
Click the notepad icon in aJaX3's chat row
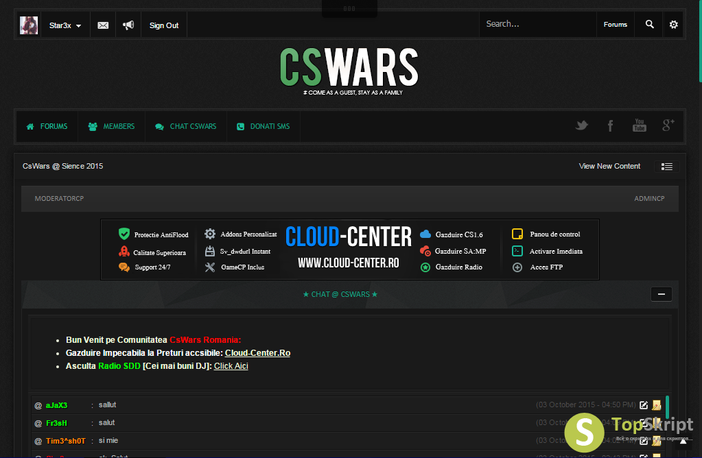click(656, 405)
